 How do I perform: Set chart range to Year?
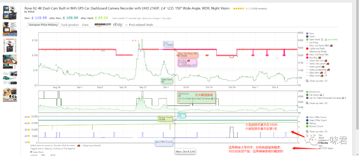(x=321, y=145)
